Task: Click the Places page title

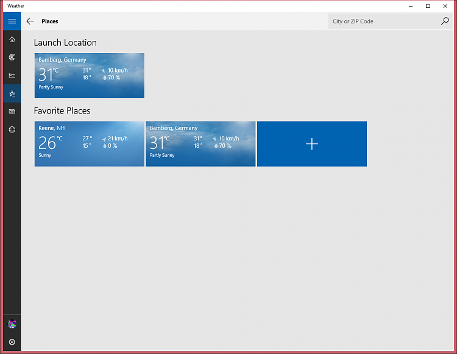Action: (x=50, y=21)
